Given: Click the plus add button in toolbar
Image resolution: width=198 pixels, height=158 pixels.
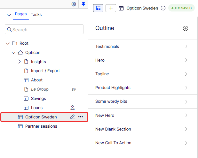Looking at the screenshot, I should pyautogui.click(x=111, y=8).
